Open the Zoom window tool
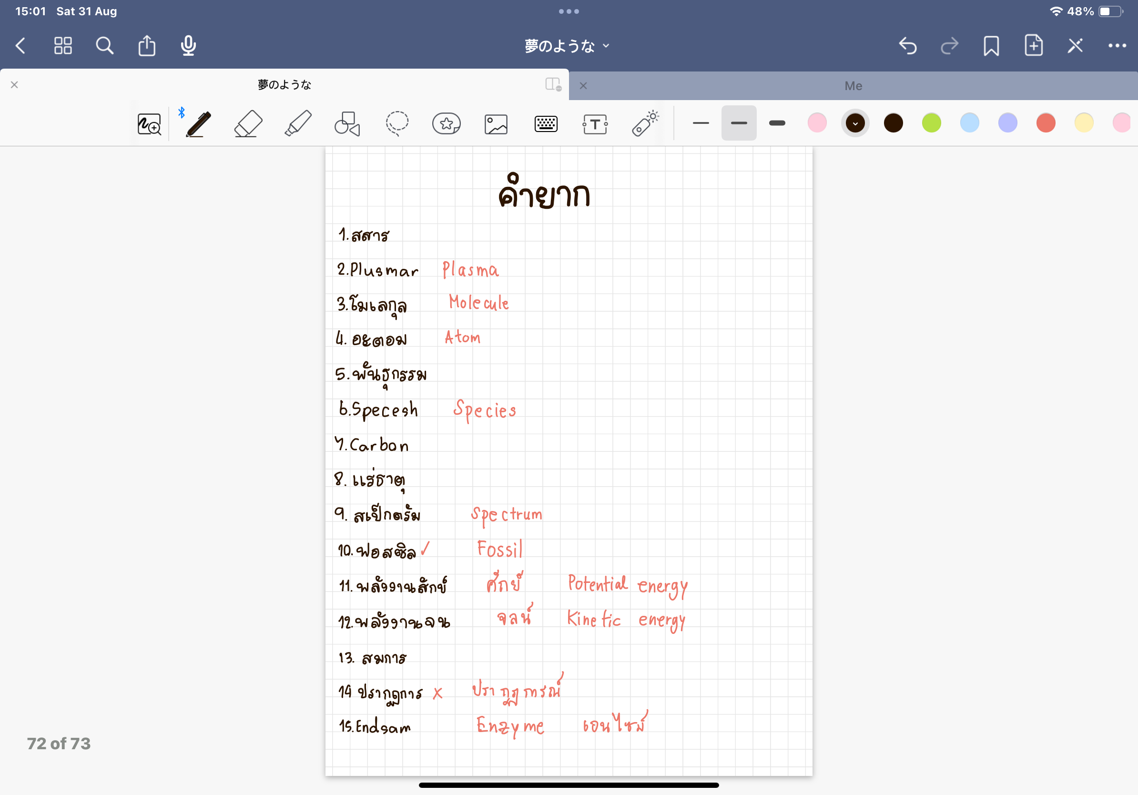This screenshot has width=1138, height=795. (149, 123)
